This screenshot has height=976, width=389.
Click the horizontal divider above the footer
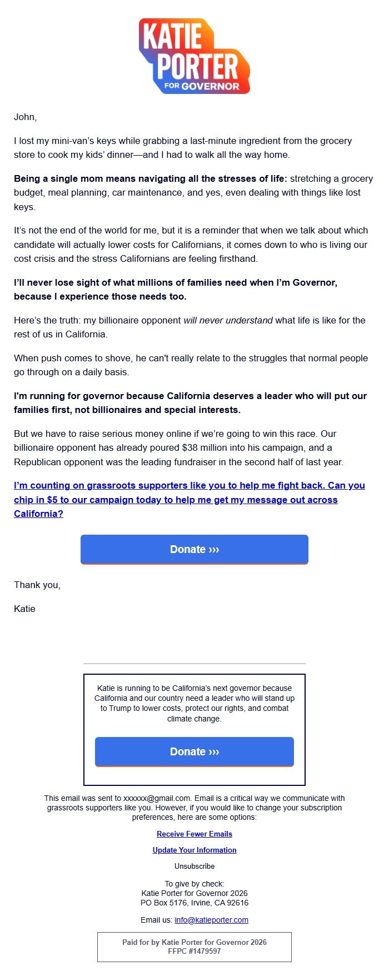pyautogui.click(x=194, y=664)
